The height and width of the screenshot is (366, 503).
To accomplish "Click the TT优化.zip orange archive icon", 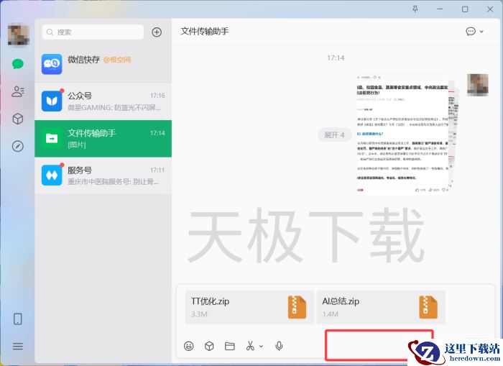I will tap(297, 307).
